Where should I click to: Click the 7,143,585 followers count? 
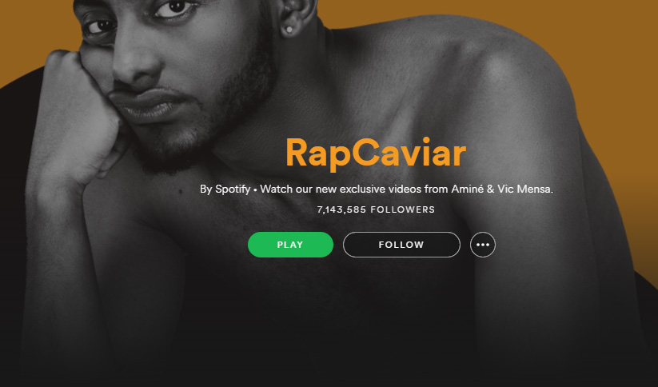pos(341,209)
